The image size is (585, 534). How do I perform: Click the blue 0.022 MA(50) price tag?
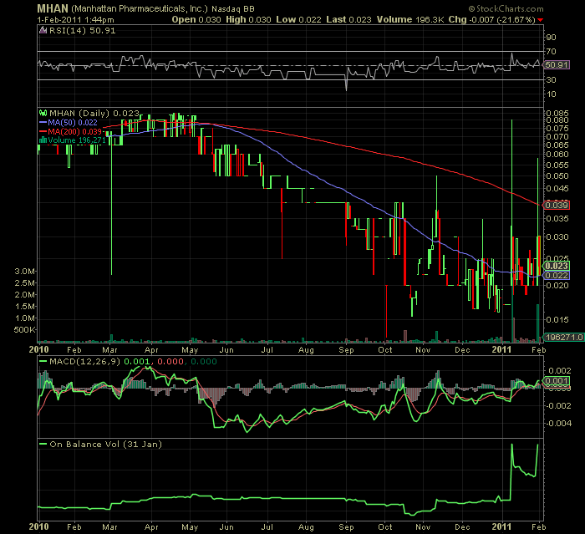click(556, 275)
